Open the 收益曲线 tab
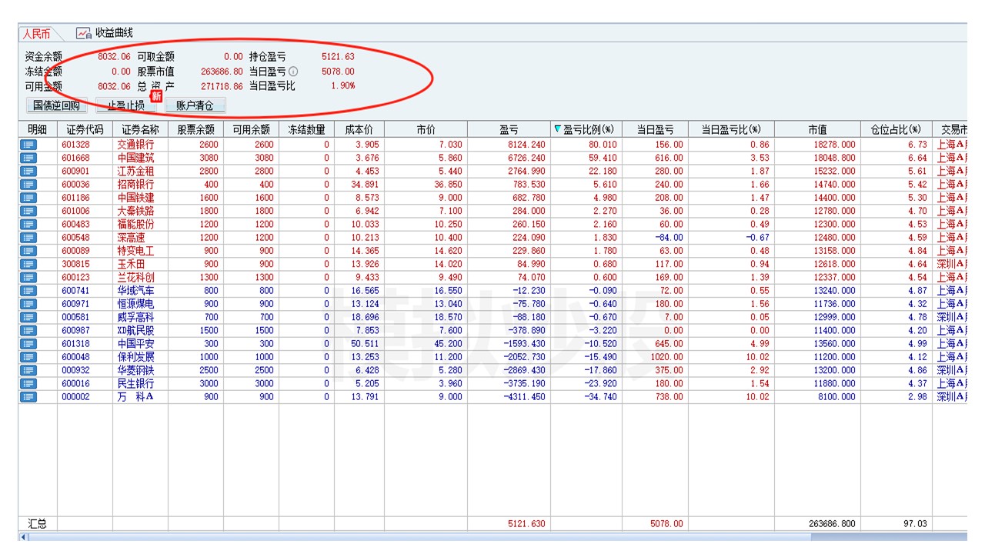985x554 pixels. [x=105, y=33]
